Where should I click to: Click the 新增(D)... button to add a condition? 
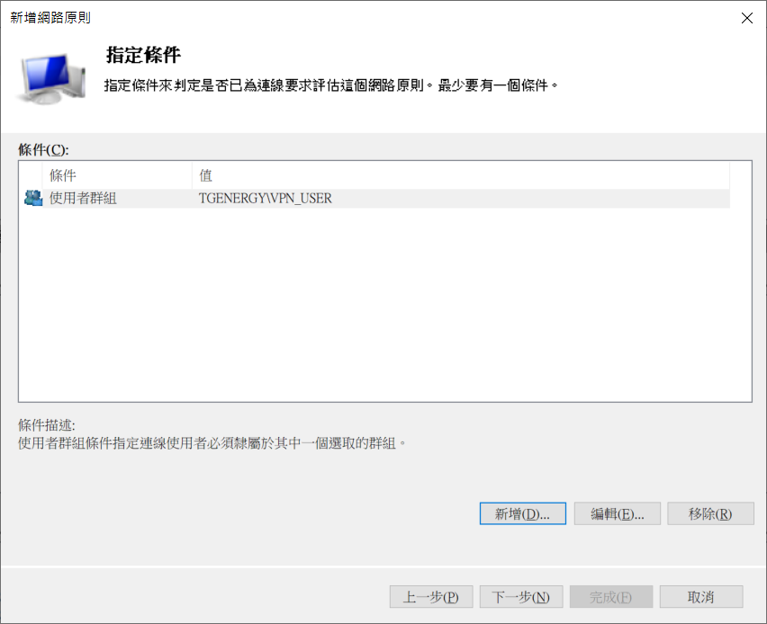(x=522, y=513)
